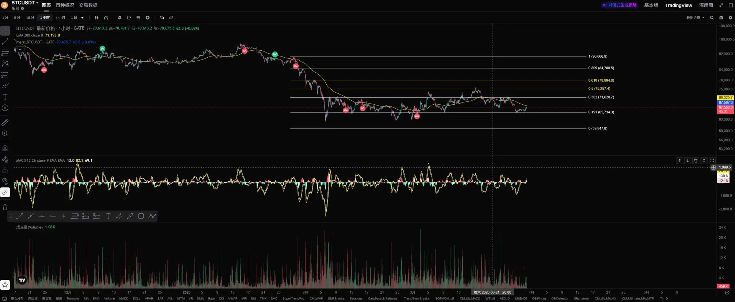Open the text annotation tool in left sidebar

coord(5,97)
